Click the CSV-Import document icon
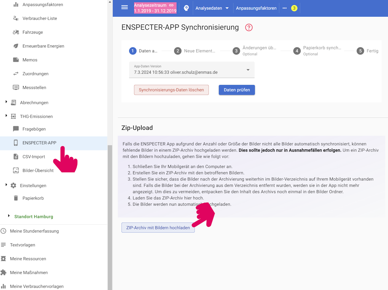 (x=16, y=157)
